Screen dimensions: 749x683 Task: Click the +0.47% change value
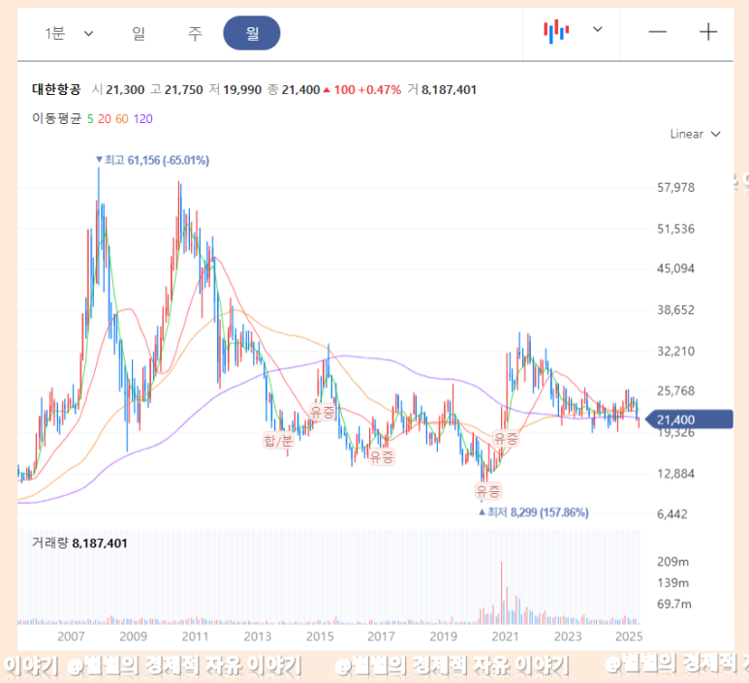pyautogui.click(x=379, y=90)
